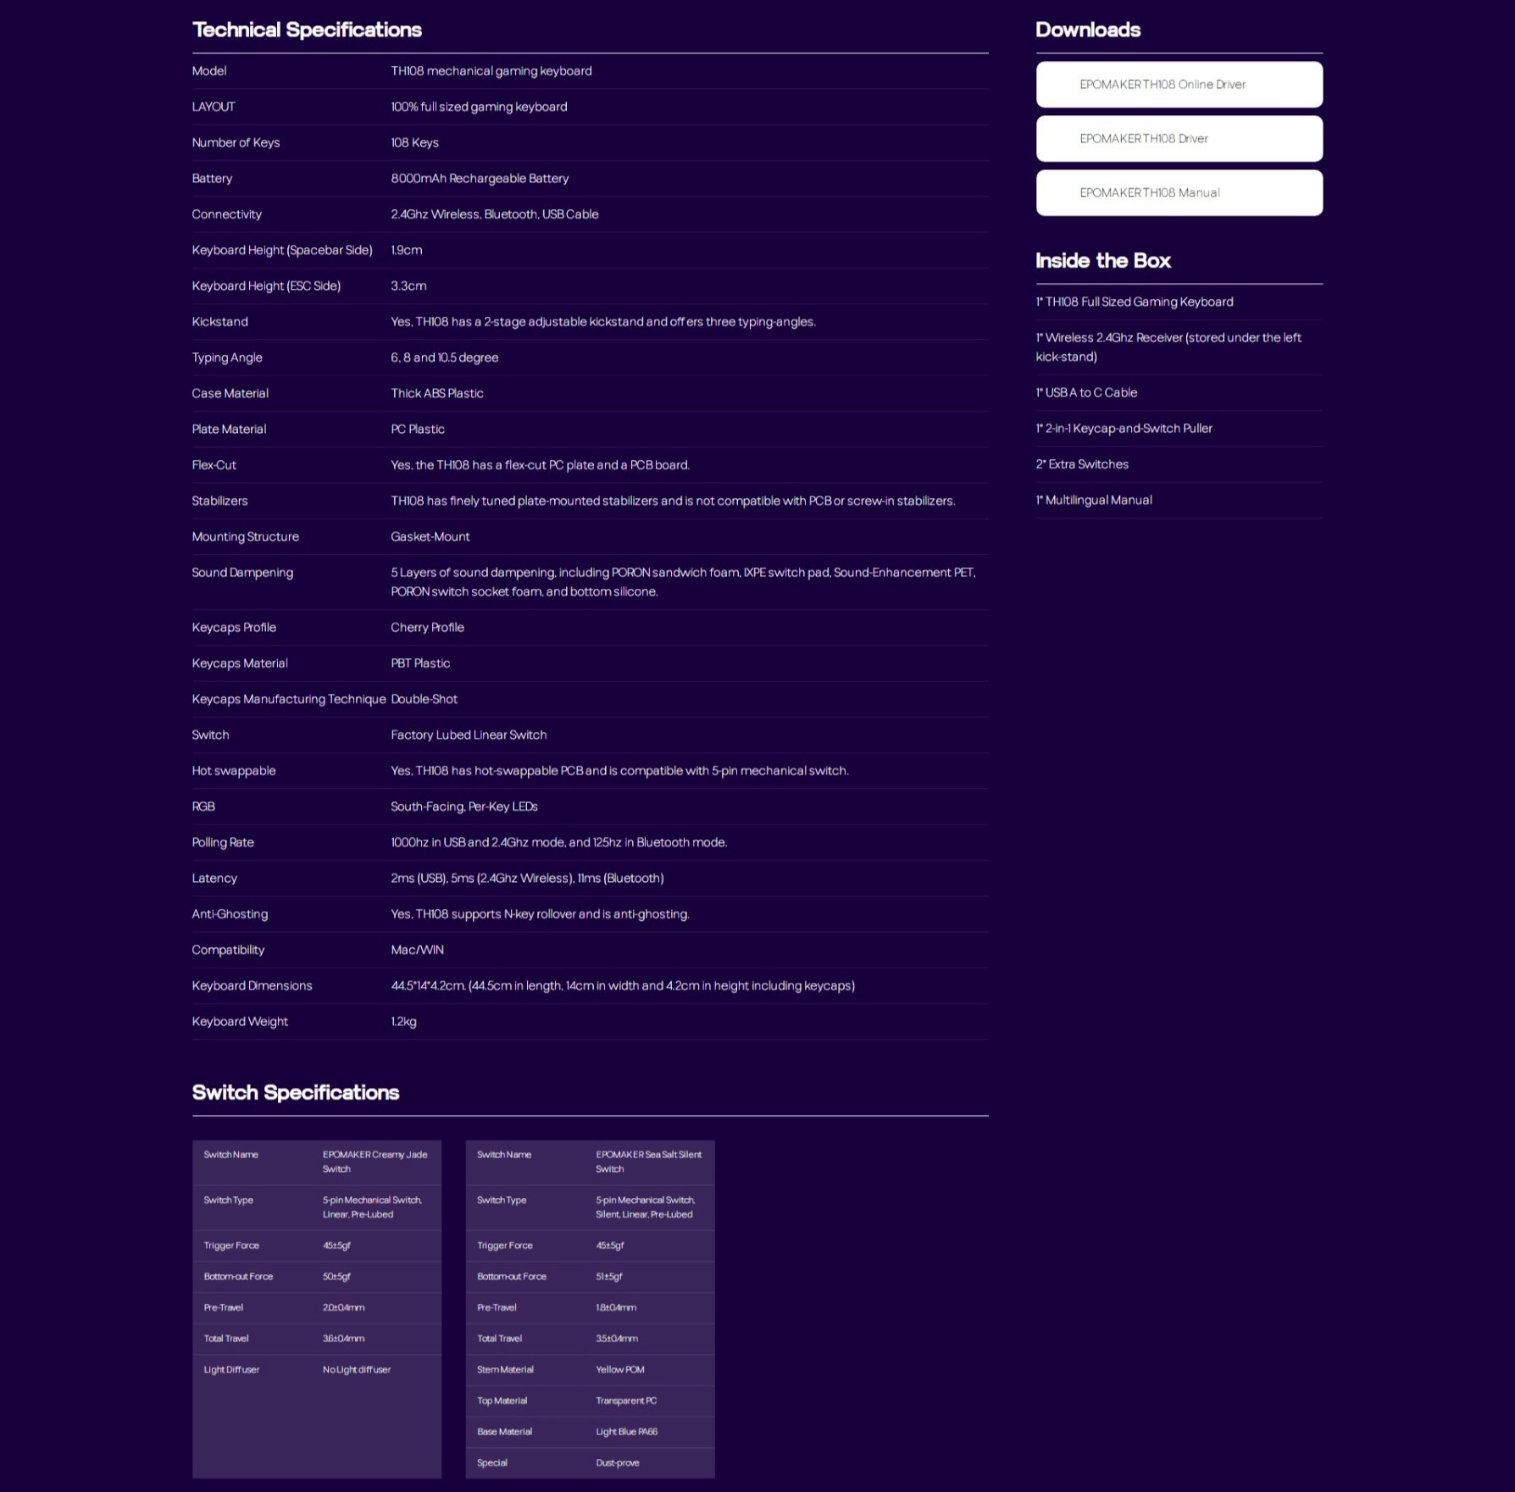Click the Technical Specifications heading
Image resolution: width=1515 pixels, height=1492 pixels.
307,30
